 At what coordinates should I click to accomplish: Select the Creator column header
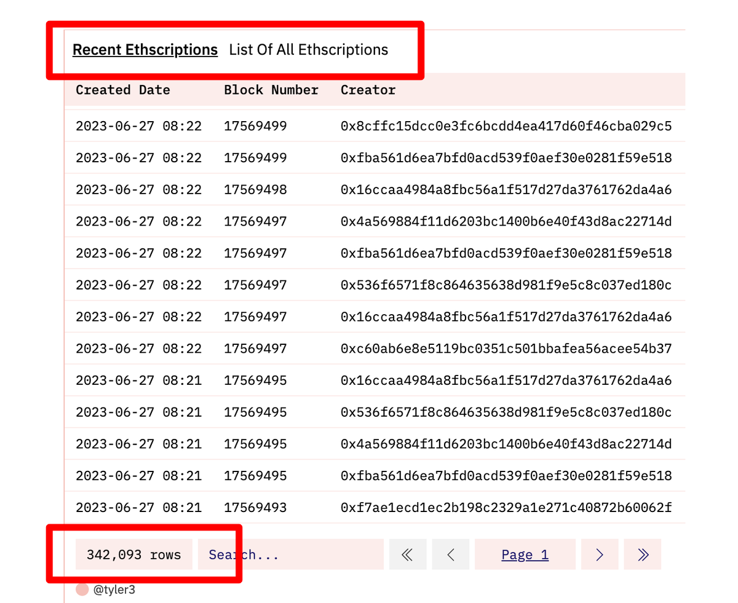368,90
